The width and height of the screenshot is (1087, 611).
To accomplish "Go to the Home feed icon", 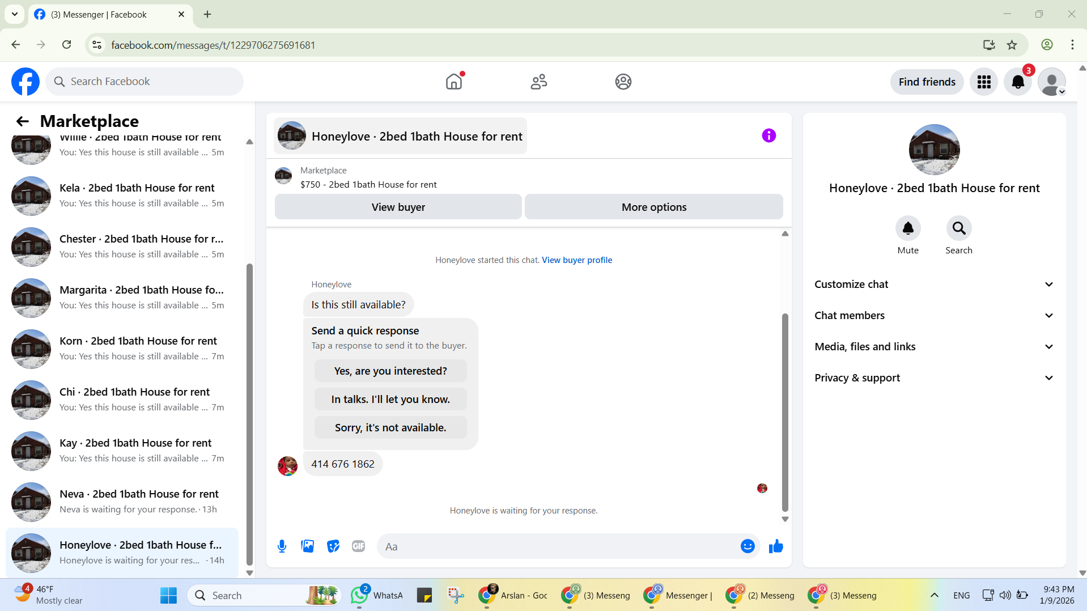I will (454, 82).
